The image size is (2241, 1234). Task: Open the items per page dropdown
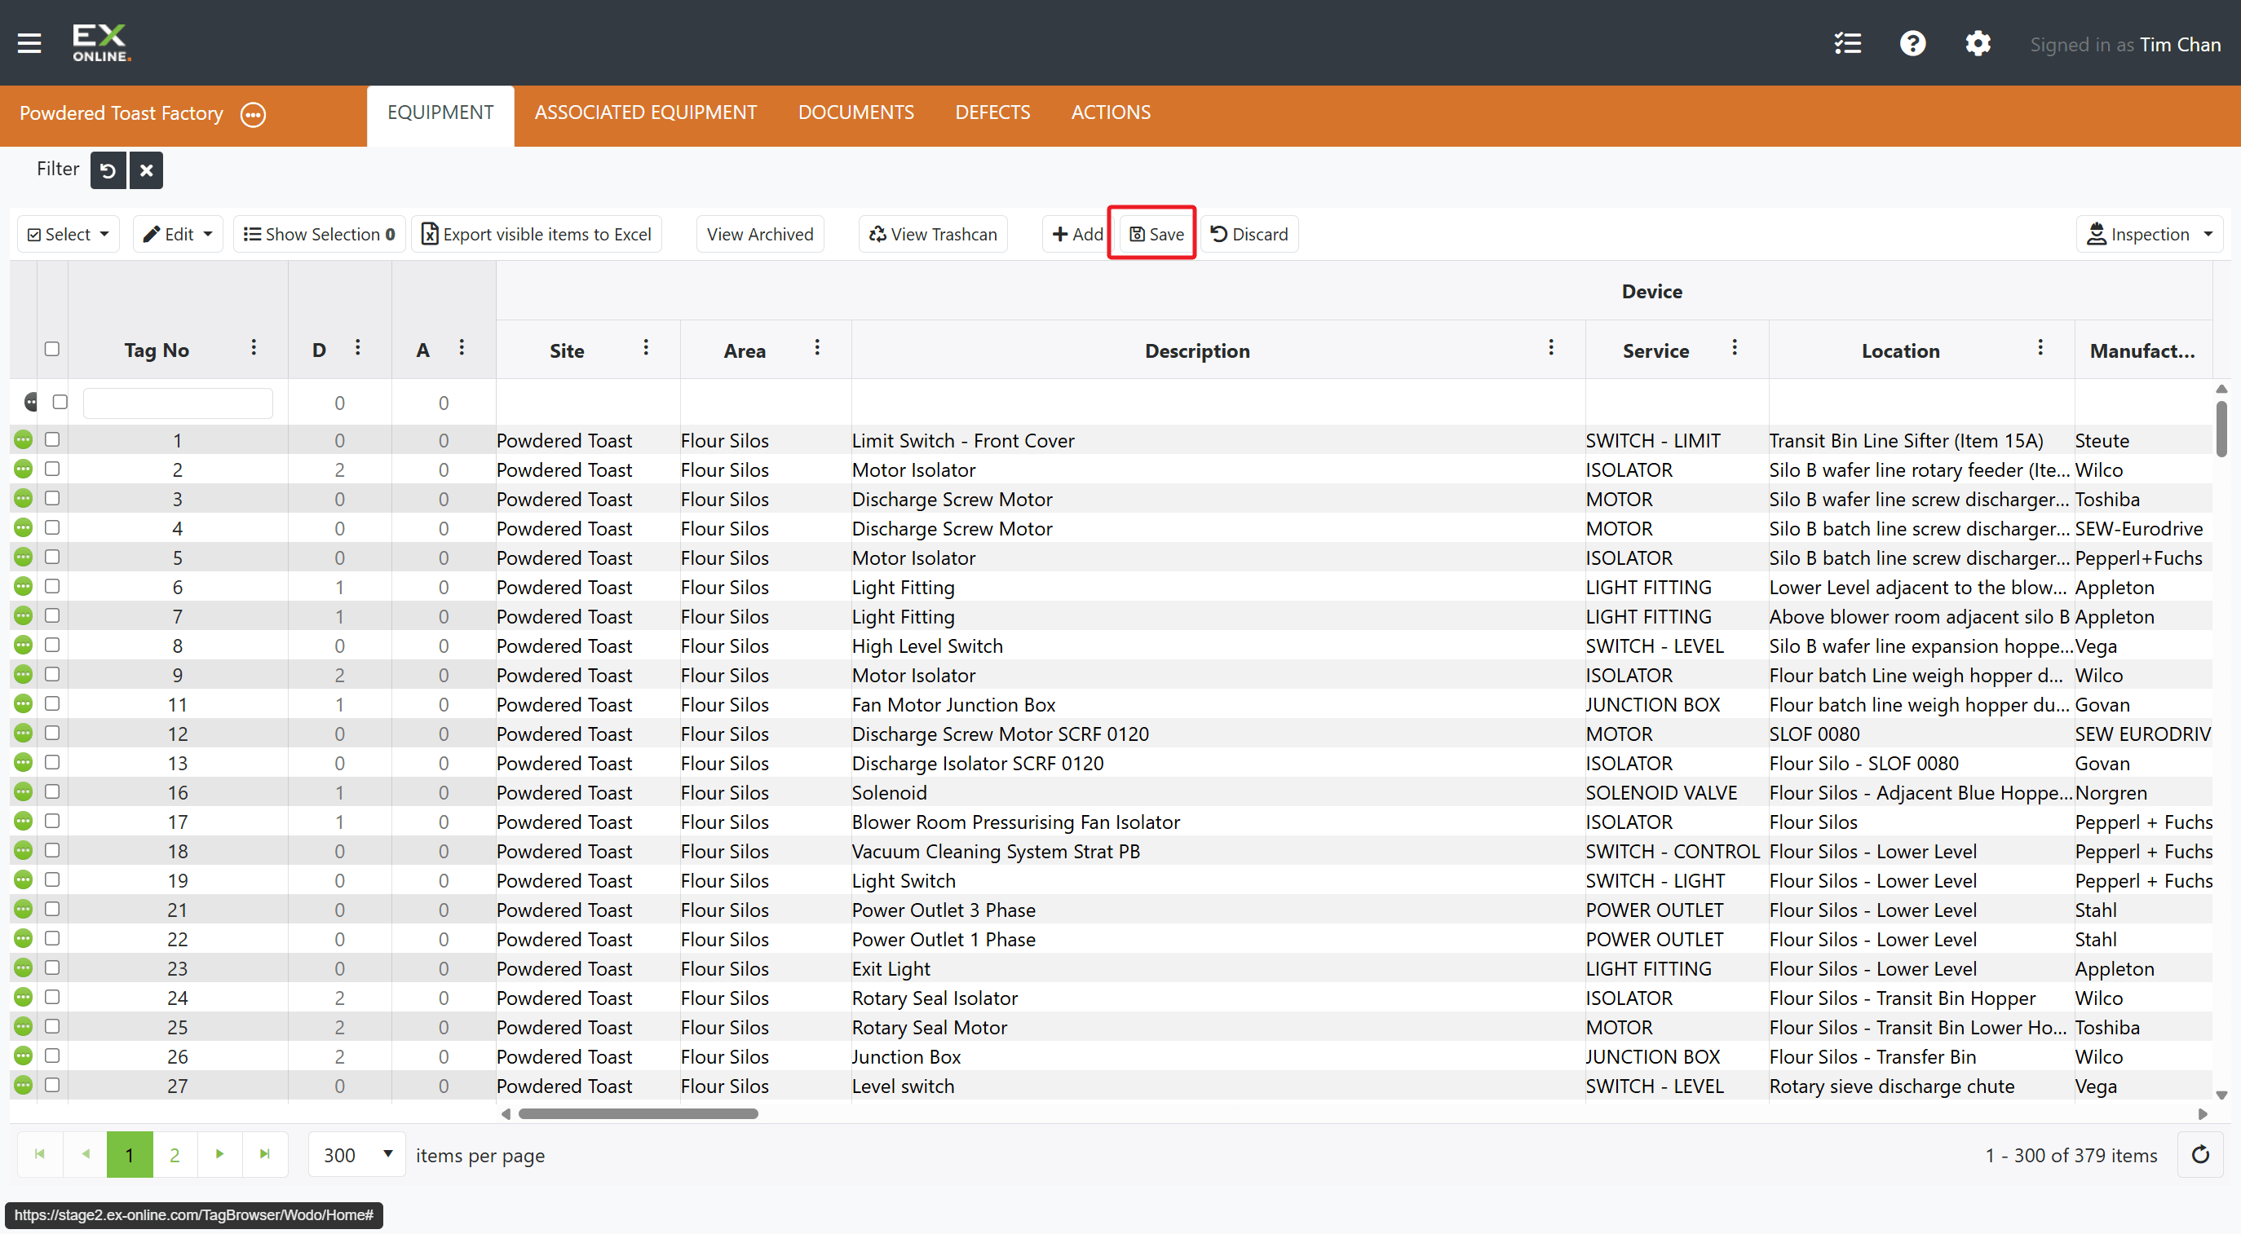click(356, 1155)
